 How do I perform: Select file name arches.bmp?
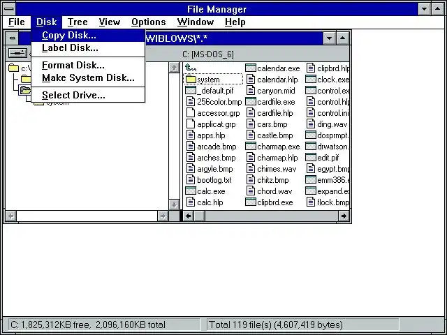pos(216,158)
